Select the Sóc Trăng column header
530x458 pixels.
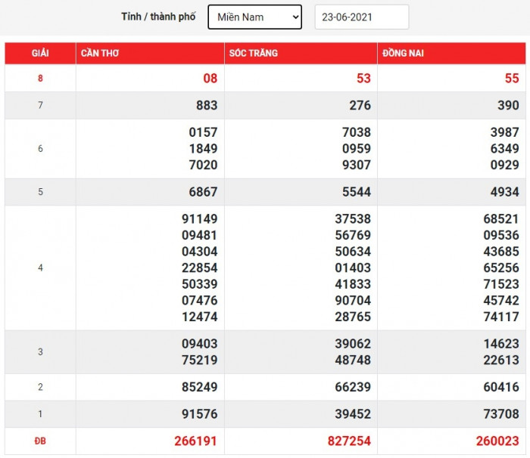click(x=254, y=53)
